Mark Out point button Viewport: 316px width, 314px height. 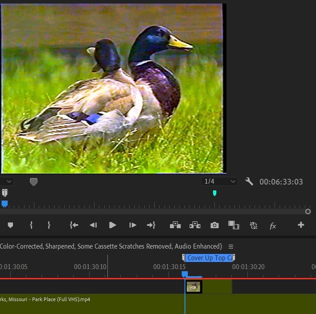click(x=49, y=225)
